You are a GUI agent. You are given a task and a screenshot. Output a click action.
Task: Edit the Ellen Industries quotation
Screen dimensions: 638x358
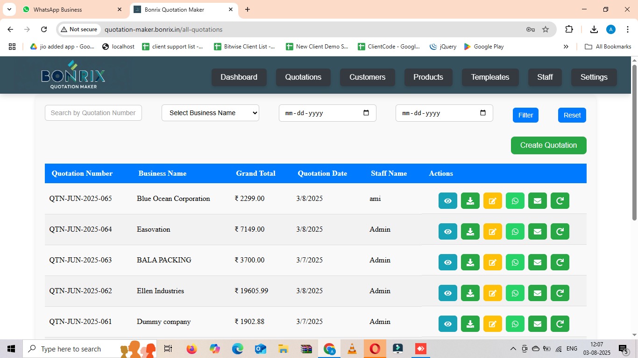click(493, 293)
